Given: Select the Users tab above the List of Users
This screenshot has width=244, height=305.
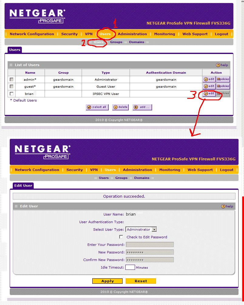Looking at the screenshot, I should click(15, 50).
